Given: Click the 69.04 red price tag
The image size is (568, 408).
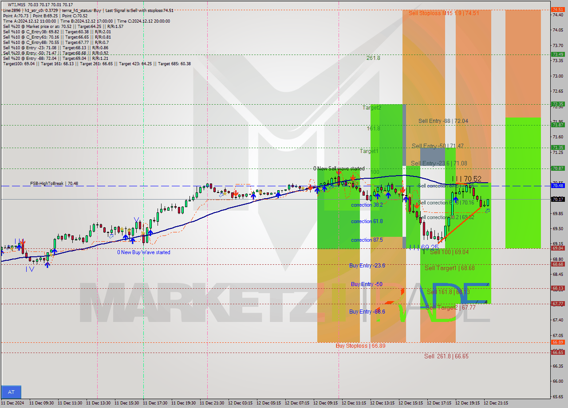Looking at the screenshot, I should (558, 248).
